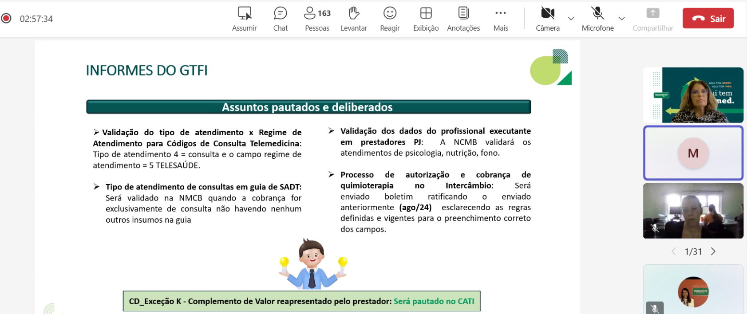The image size is (747, 314).
Task: Go to the previous participants page
Action: (x=674, y=251)
